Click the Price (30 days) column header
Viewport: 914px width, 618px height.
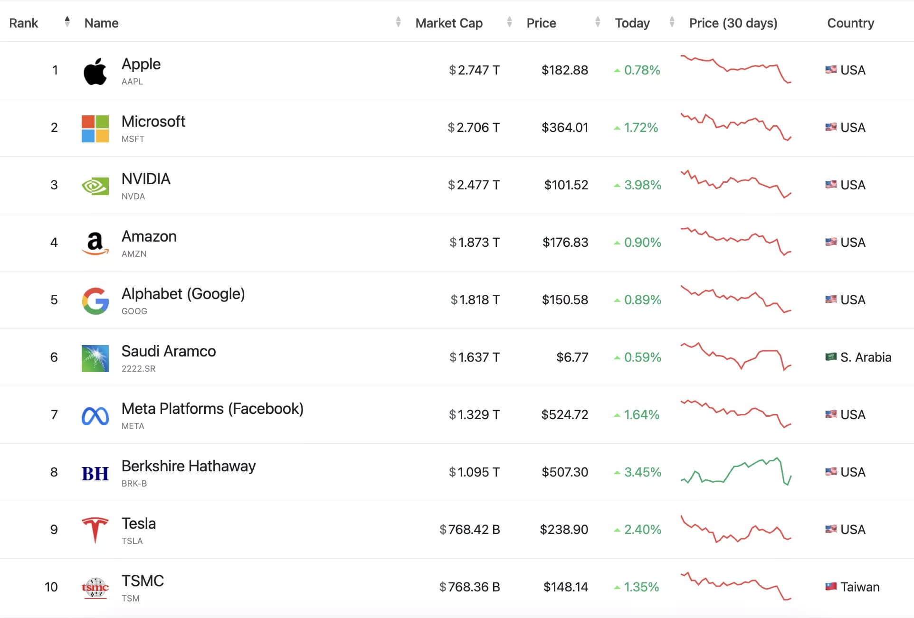pyautogui.click(x=733, y=23)
